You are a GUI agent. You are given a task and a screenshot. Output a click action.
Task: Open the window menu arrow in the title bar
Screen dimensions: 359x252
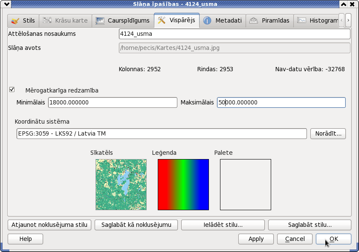tap(7, 4)
